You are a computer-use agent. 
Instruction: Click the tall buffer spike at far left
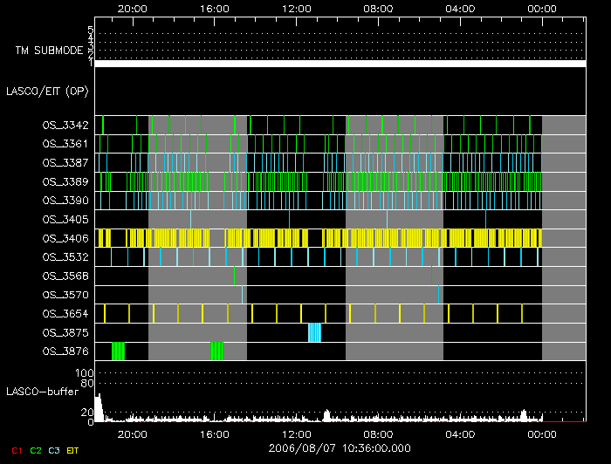tap(99, 407)
